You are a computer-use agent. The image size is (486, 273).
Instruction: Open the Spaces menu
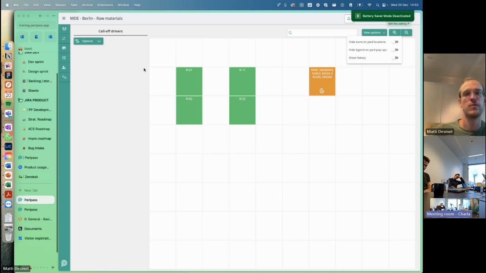coord(60,5)
